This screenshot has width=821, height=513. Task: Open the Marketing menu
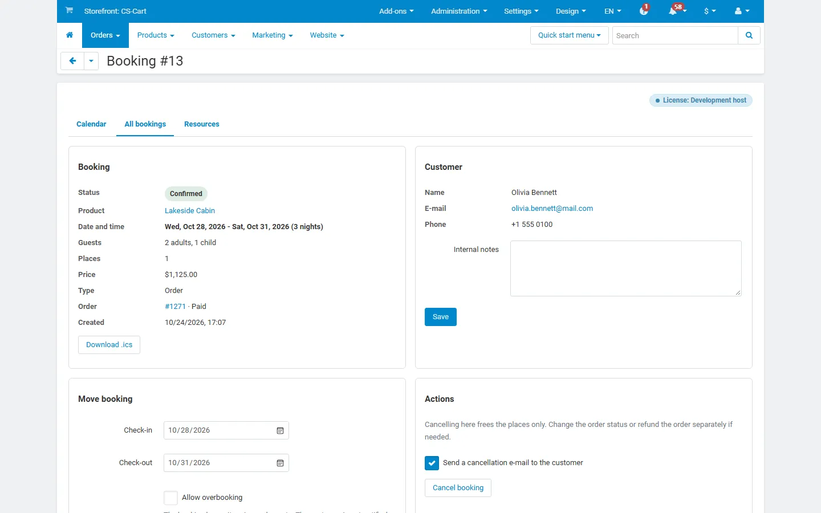tap(273, 35)
